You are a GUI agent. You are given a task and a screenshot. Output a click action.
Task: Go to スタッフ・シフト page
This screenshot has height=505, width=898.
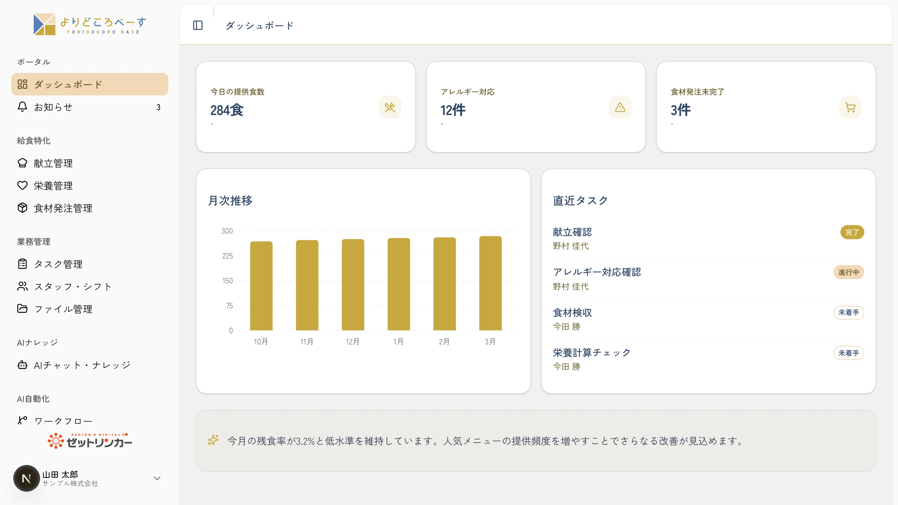point(90,286)
